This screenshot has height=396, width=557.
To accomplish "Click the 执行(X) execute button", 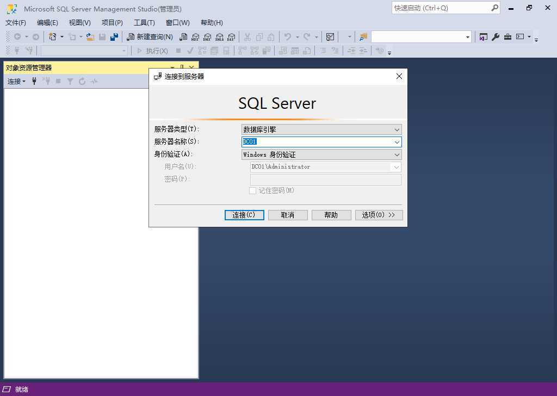I will tap(153, 51).
